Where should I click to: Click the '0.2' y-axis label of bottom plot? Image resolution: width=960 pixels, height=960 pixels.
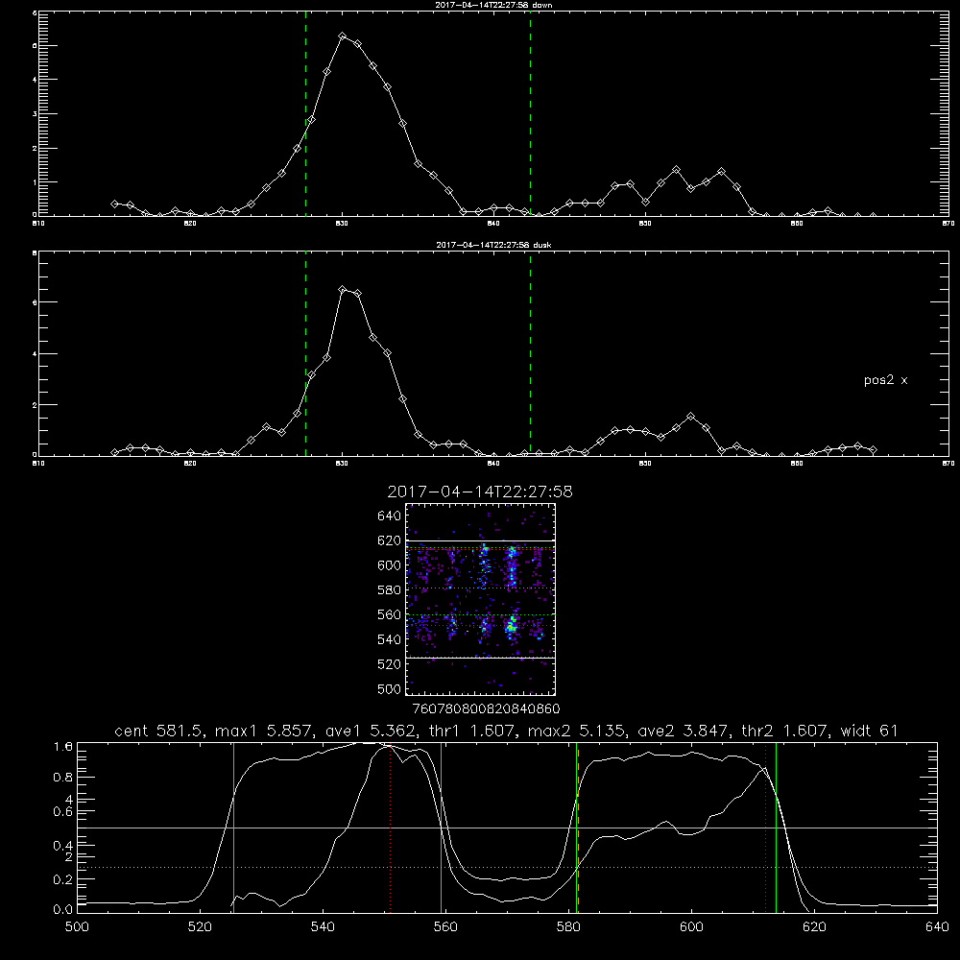pos(63,879)
